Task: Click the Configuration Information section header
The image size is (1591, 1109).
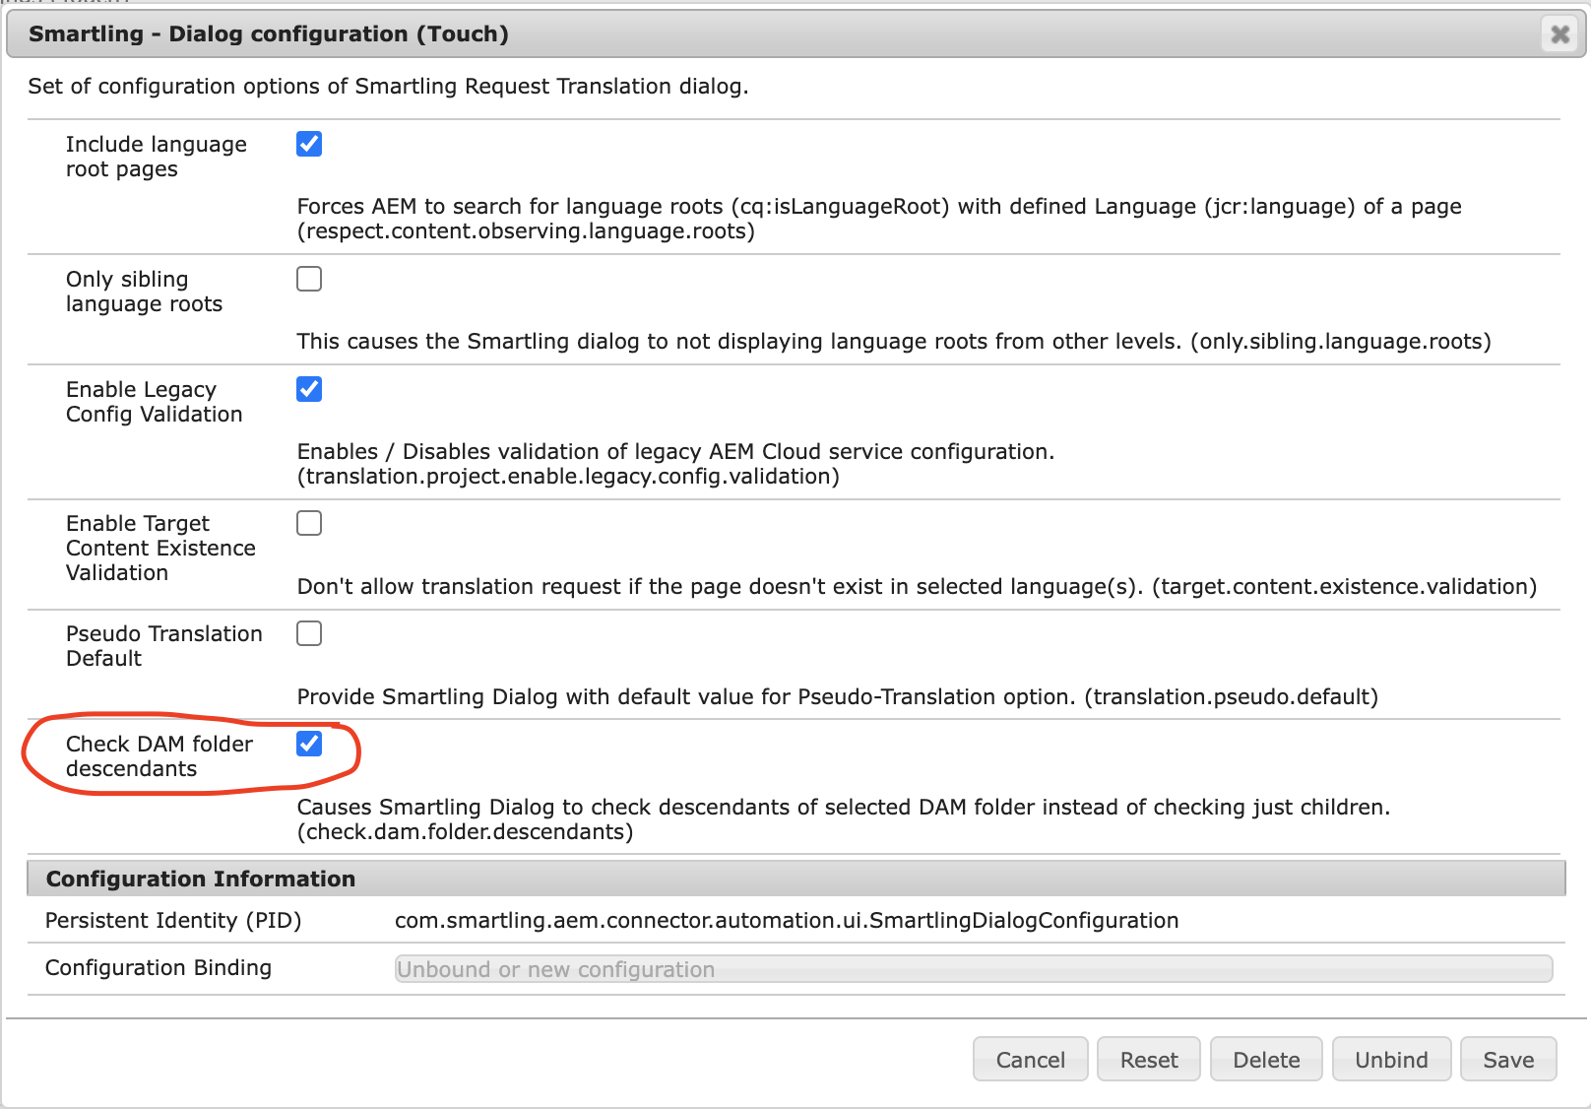Action: (x=795, y=879)
